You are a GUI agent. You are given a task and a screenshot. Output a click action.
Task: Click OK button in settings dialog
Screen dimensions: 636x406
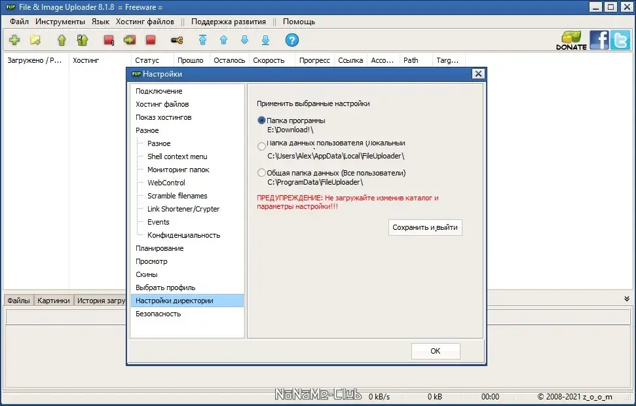(436, 351)
